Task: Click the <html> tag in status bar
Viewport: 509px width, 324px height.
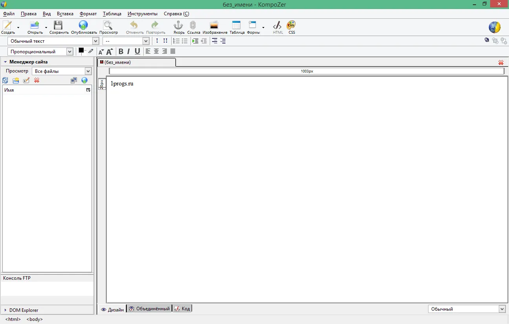Action: click(x=13, y=319)
